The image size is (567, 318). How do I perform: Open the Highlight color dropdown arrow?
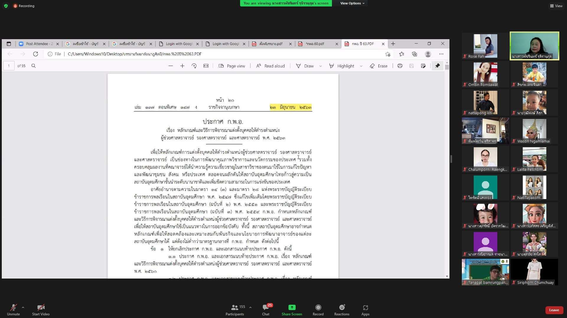(x=361, y=66)
